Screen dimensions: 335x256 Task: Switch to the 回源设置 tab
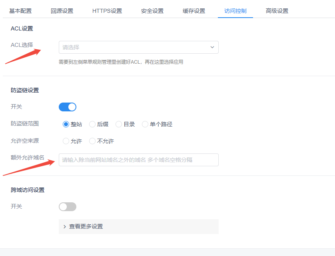tap(62, 11)
